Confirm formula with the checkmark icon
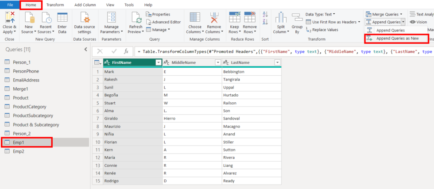 (114, 51)
